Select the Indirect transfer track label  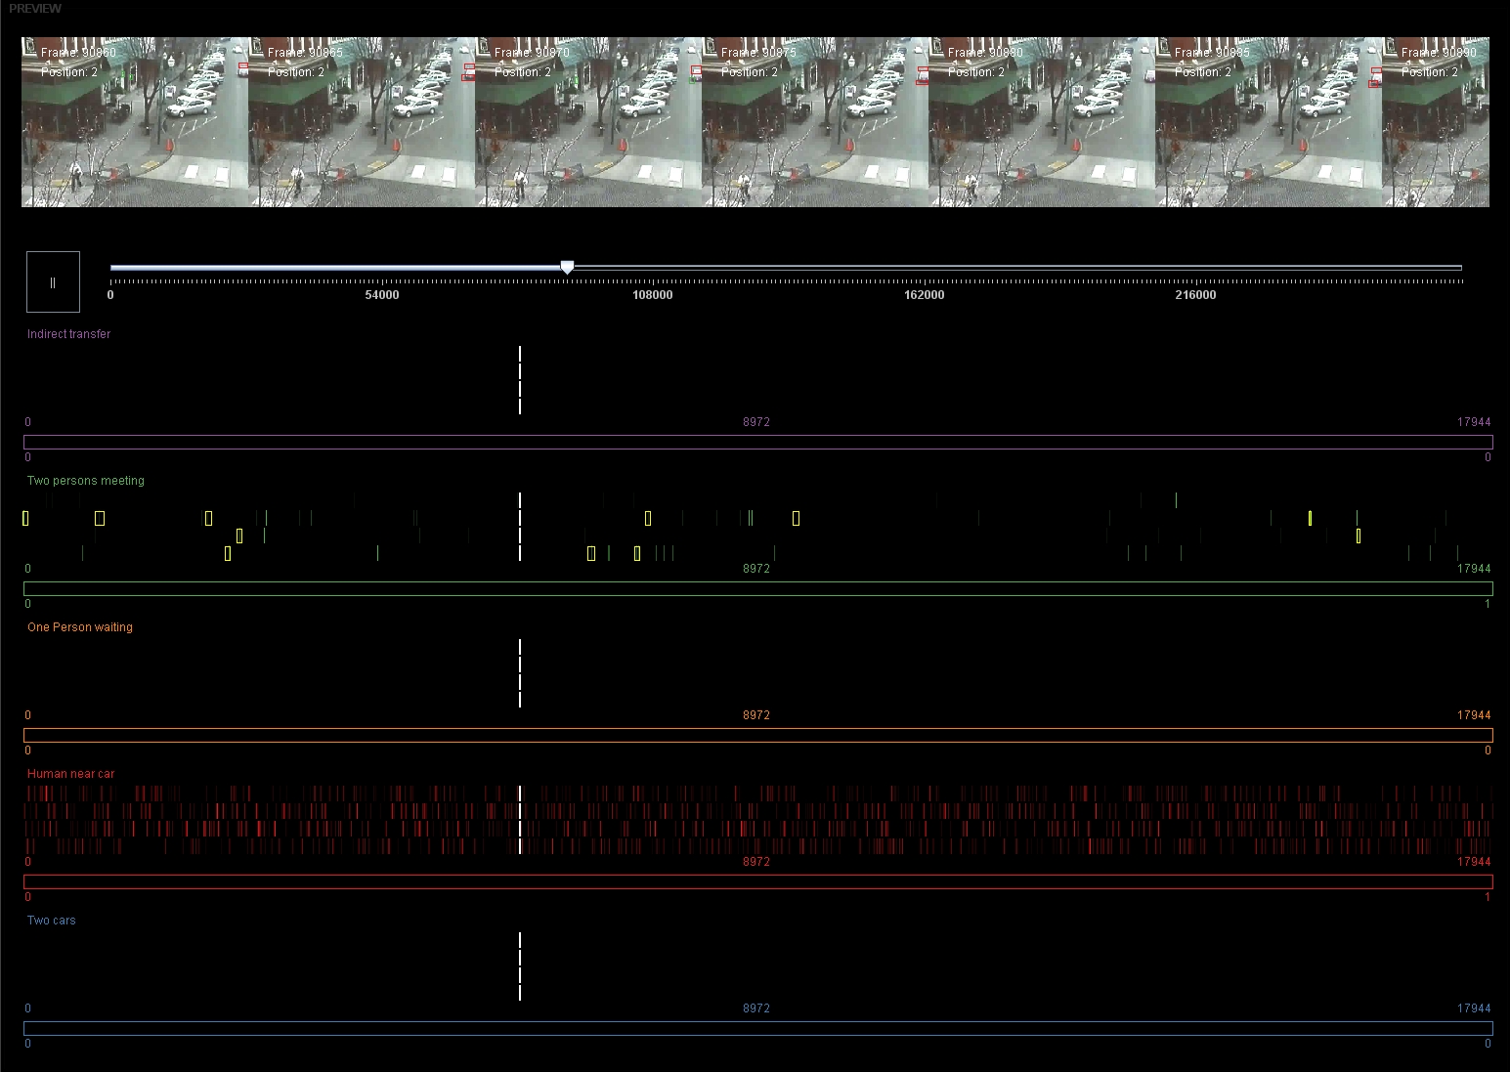point(68,334)
